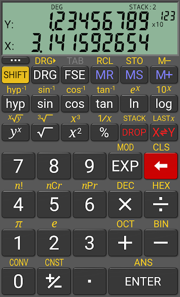Tap the Y register value on display
Image resolution: width=180 pixels, height=297 pixels.
[112, 21]
